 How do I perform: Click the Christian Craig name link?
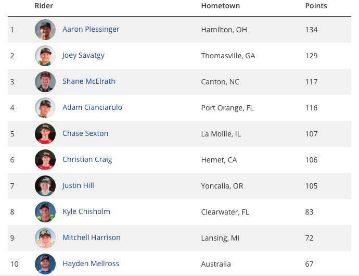click(87, 159)
